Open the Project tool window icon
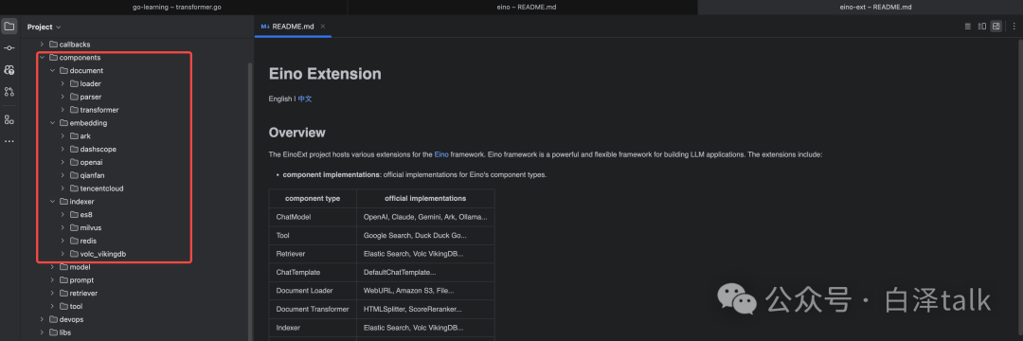Viewport: 1023px width, 341px height. click(9, 27)
